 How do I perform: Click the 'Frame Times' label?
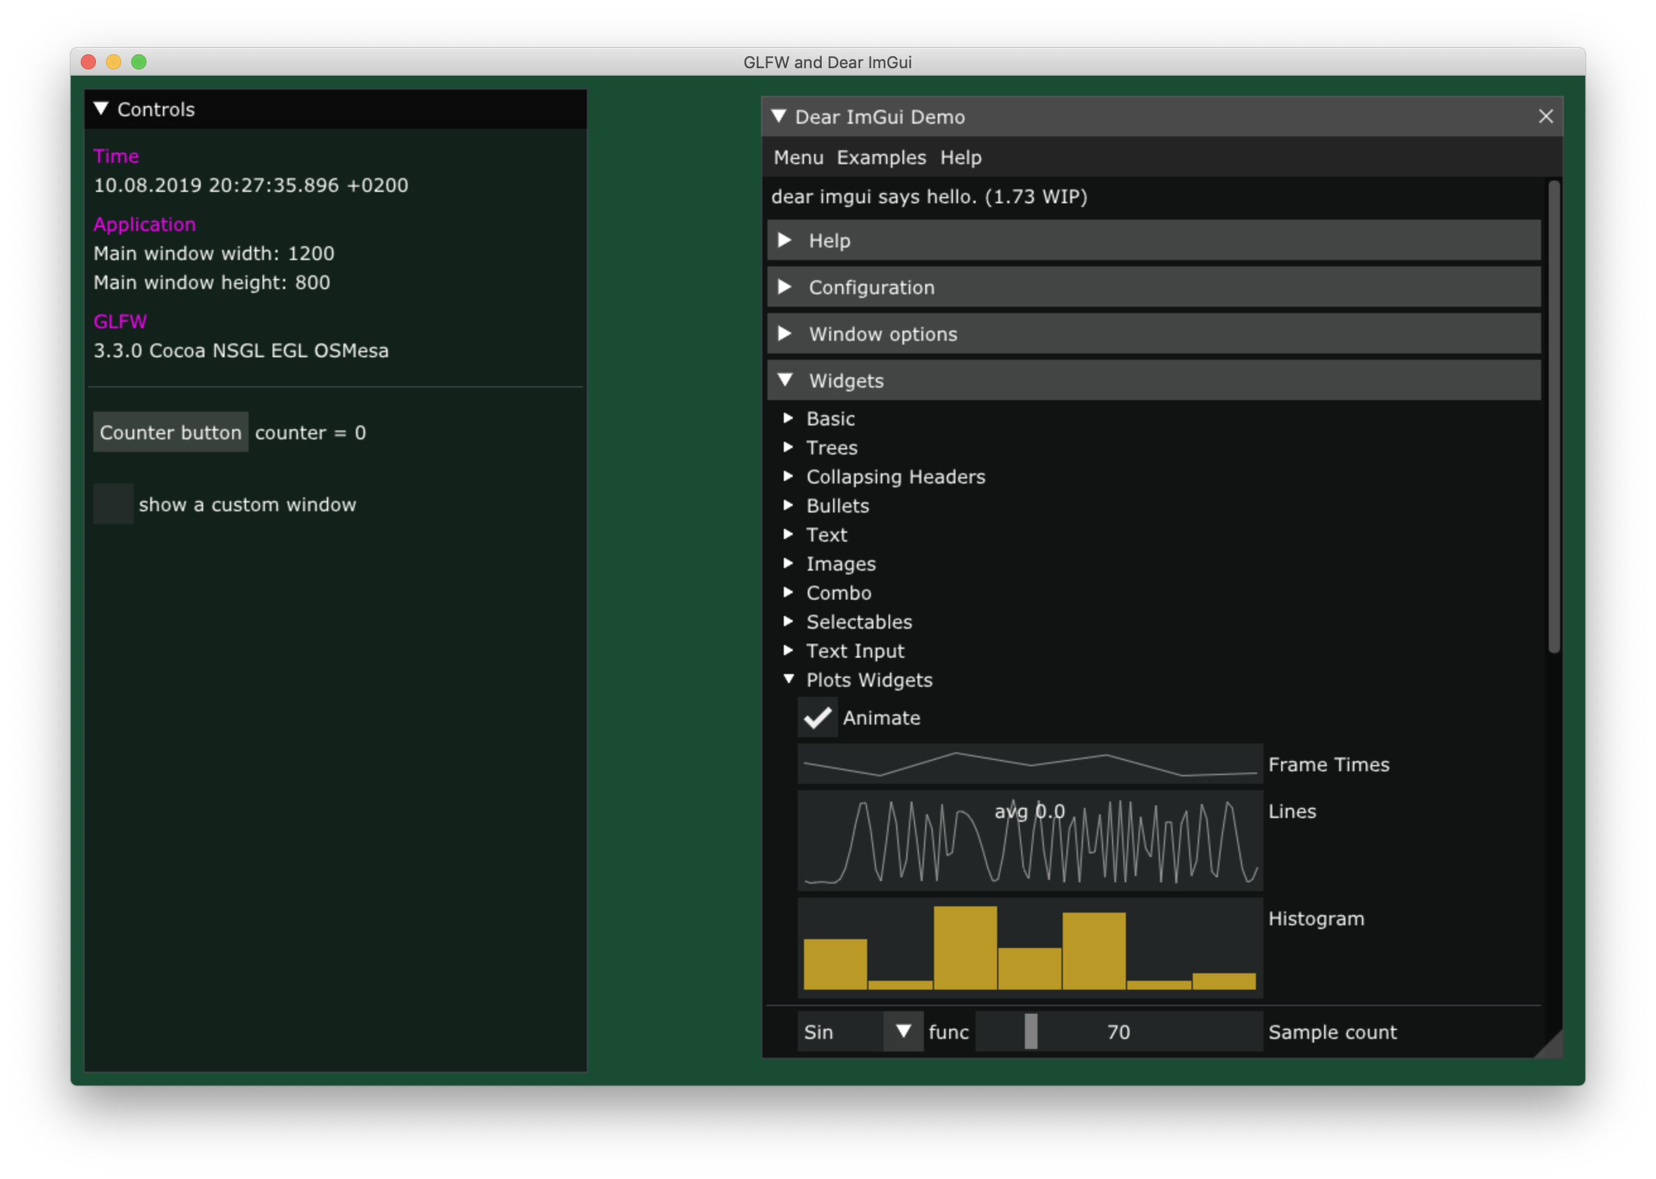[x=1328, y=764]
